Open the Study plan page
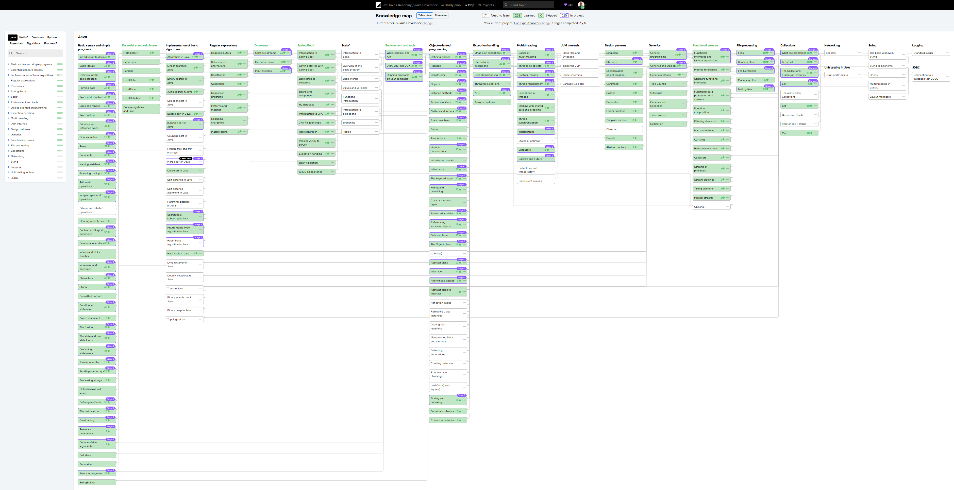Image resolution: width=954 pixels, height=490 pixels. (x=451, y=5)
